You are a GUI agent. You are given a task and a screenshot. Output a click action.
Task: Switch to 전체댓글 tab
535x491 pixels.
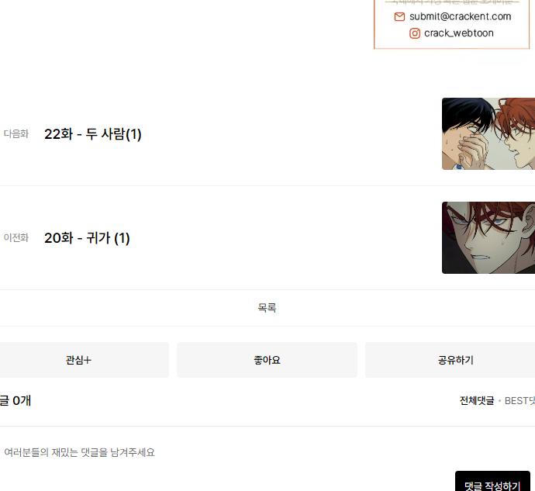click(477, 400)
